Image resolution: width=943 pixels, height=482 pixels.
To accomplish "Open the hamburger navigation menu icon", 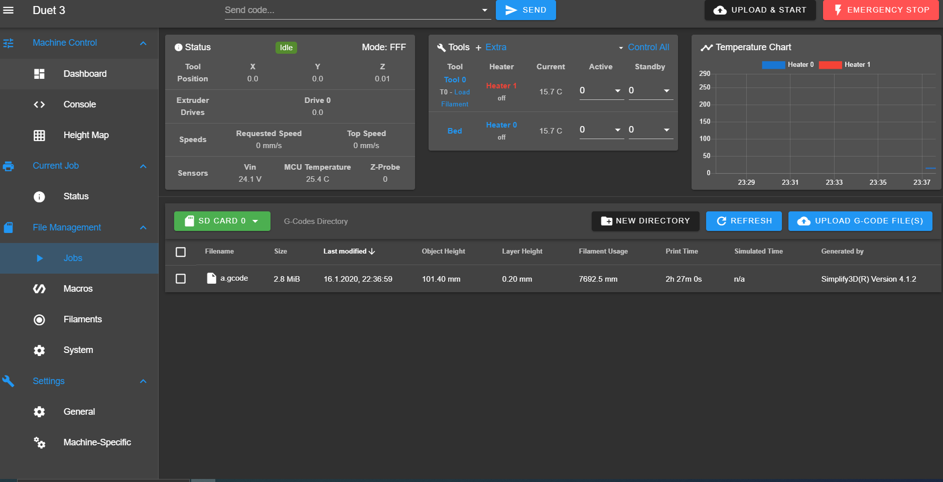I will 8,10.
